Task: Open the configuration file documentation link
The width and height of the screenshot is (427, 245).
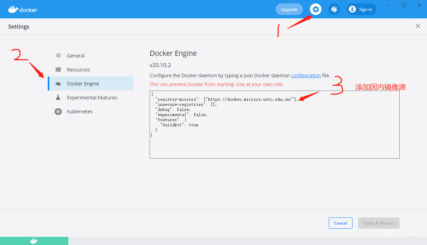Action: pos(306,76)
